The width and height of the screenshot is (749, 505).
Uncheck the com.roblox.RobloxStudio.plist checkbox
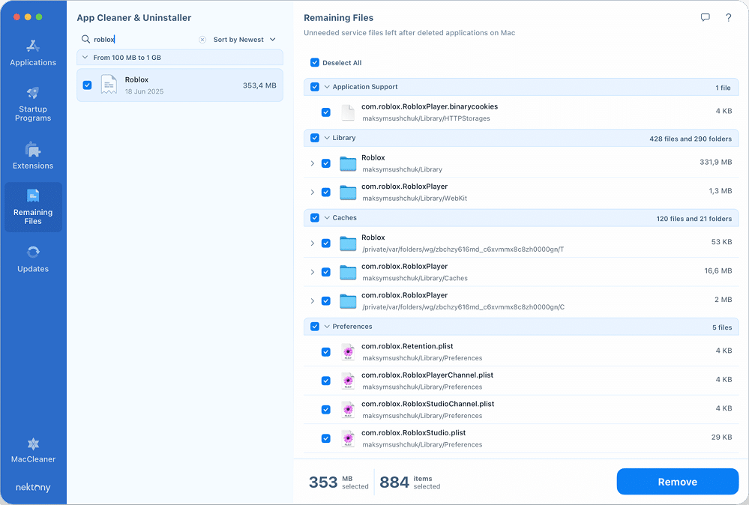(326, 438)
